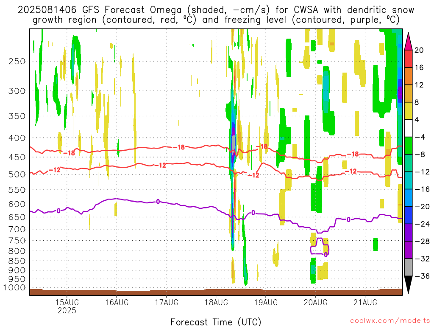The height and width of the screenshot is (326, 434).
Task: Click the 2025 year label under 15AUG
Action: pyautogui.click(x=67, y=310)
